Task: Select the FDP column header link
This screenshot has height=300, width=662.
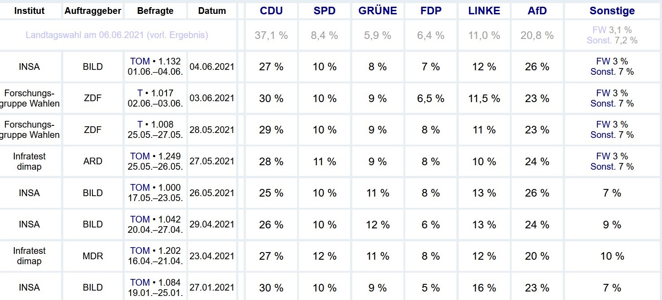Action: pyautogui.click(x=430, y=11)
